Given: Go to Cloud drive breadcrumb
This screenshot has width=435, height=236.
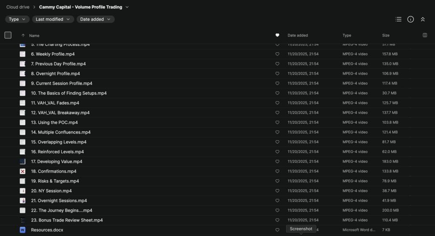Looking at the screenshot, I should click(18, 7).
